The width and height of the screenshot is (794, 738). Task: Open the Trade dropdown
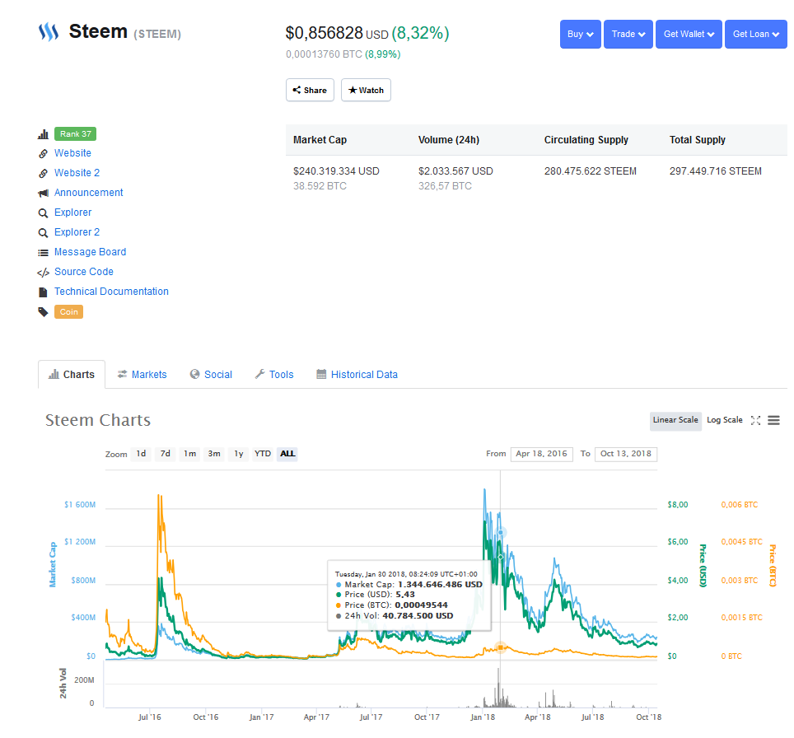tap(628, 34)
